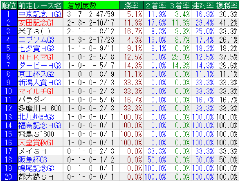This screenshot has height=181, width=240.
Task: Click 11.1% win rate for 京王杯スG2
Action: pos(133,74)
